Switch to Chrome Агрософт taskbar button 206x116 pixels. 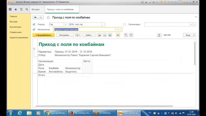55,113
